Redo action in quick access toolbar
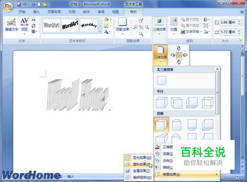 click(34, 4)
